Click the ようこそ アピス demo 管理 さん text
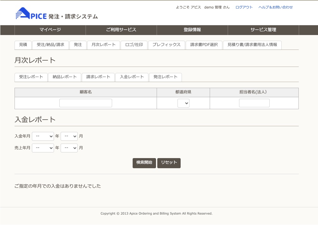The width and height of the screenshot is (318, 225). click(203, 7)
